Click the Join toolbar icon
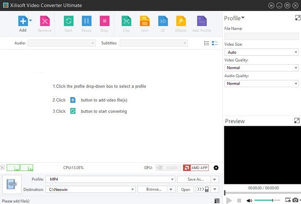 144,21
